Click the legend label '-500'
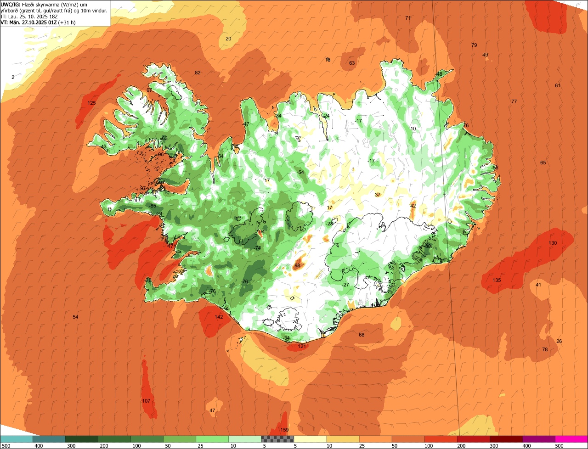The height and width of the screenshot is (449, 588). click(x=6, y=446)
